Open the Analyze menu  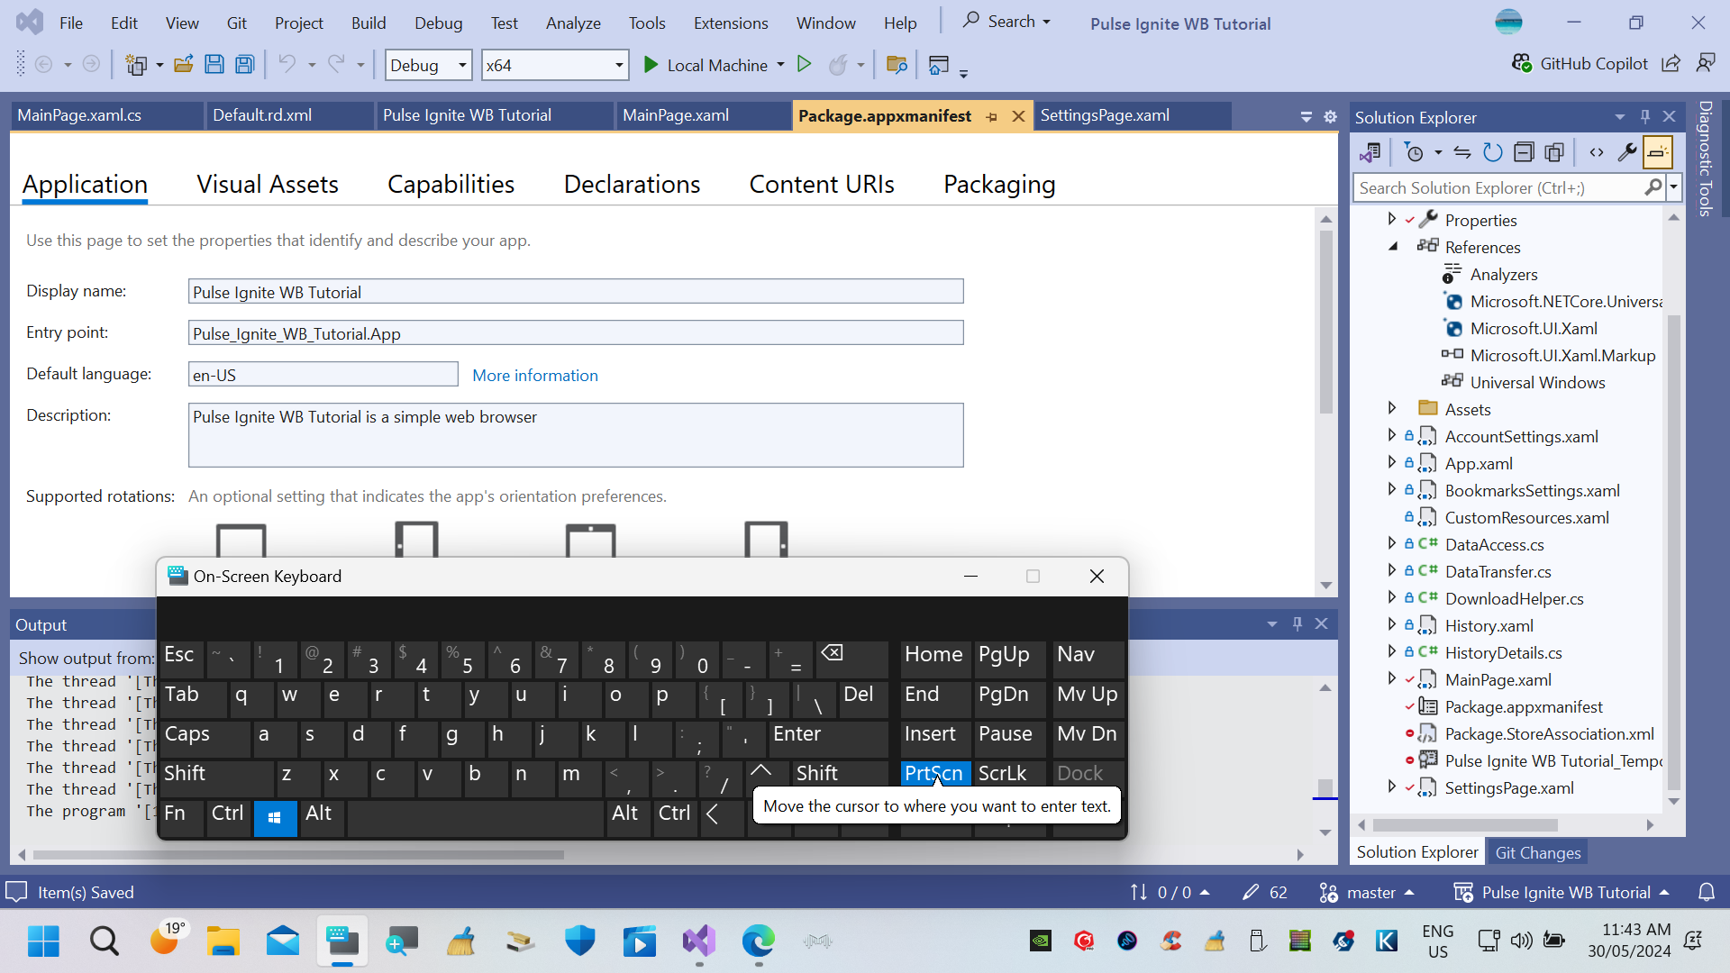pyautogui.click(x=573, y=23)
